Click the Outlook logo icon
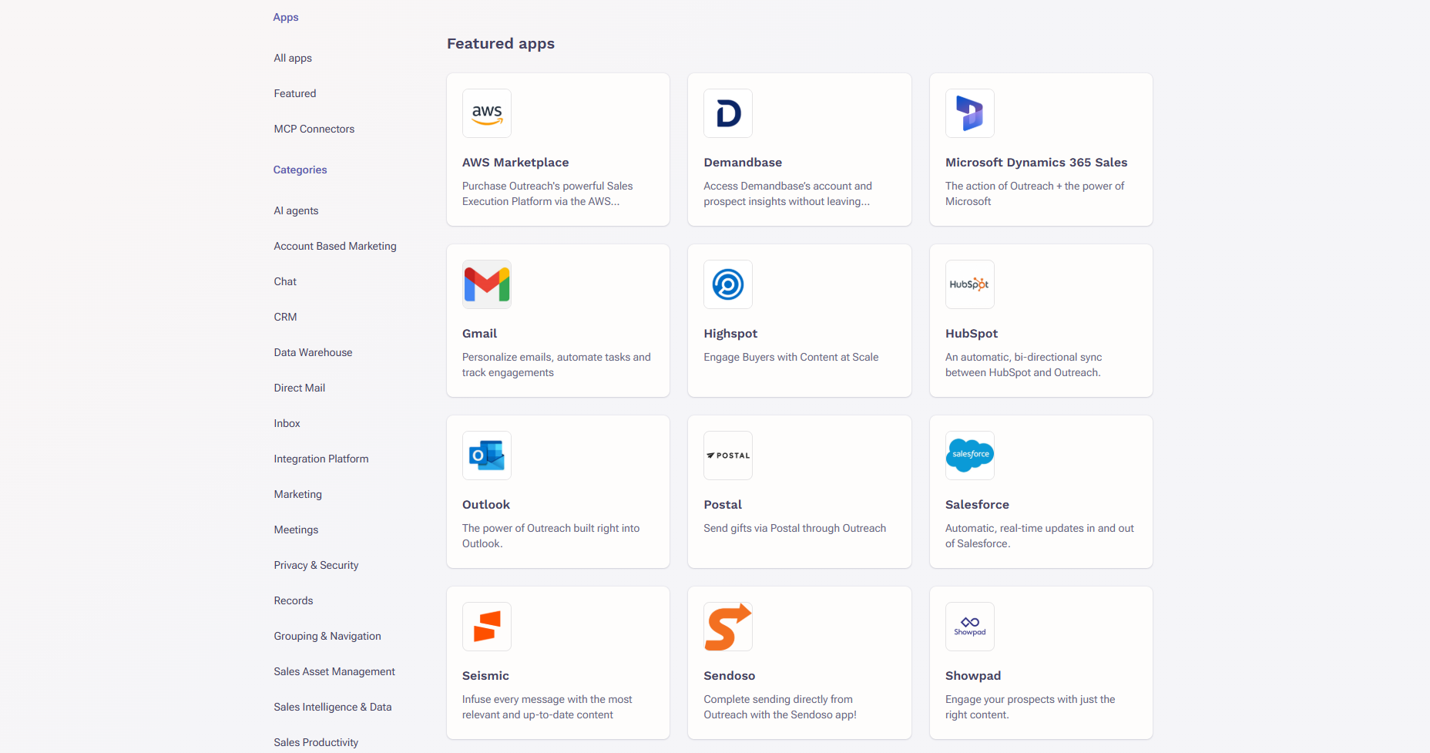 coord(487,455)
